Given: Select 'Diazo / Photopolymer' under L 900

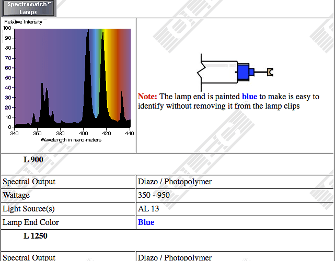Looking at the screenshot, I should pos(175,182).
